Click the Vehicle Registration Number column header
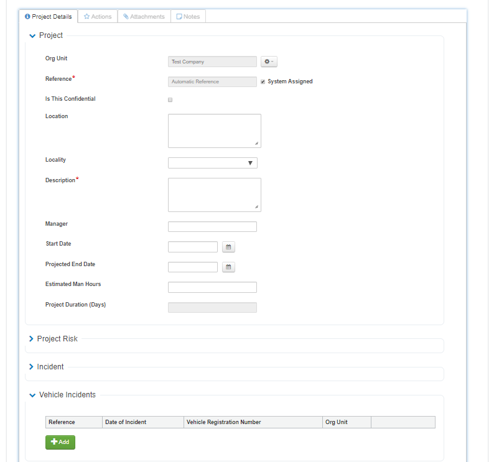494x462 pixels. pos(253,422)
